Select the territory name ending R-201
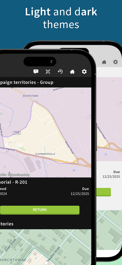The image size is (122, 265). pyautogui.click(x=13, y=182)
